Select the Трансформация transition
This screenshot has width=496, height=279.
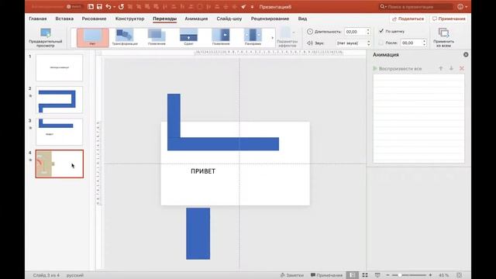125,37
